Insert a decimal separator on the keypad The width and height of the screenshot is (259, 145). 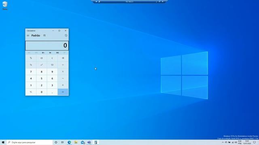coord(52,92)
